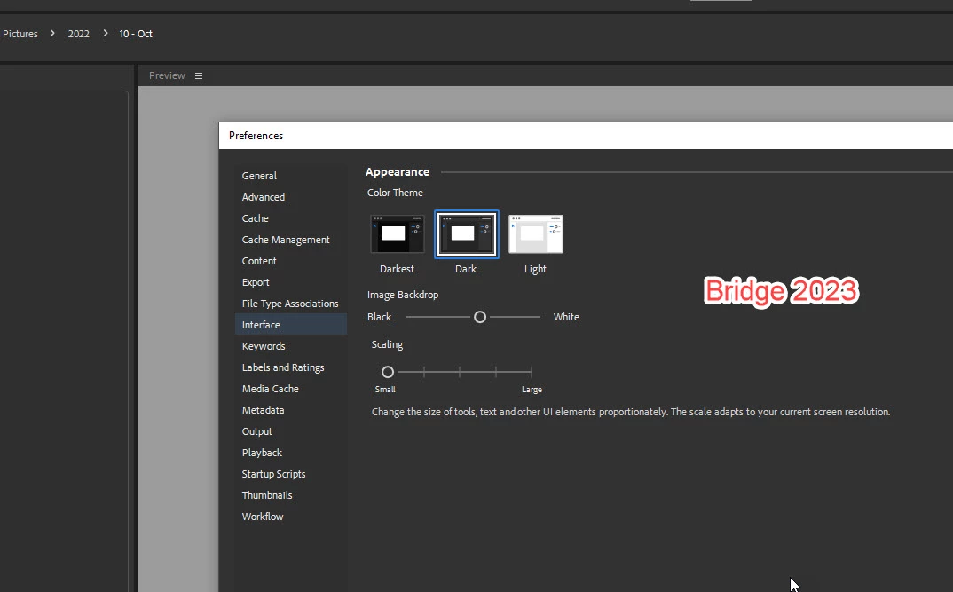Click the Large label of Scaling slider

coord(532,390)
